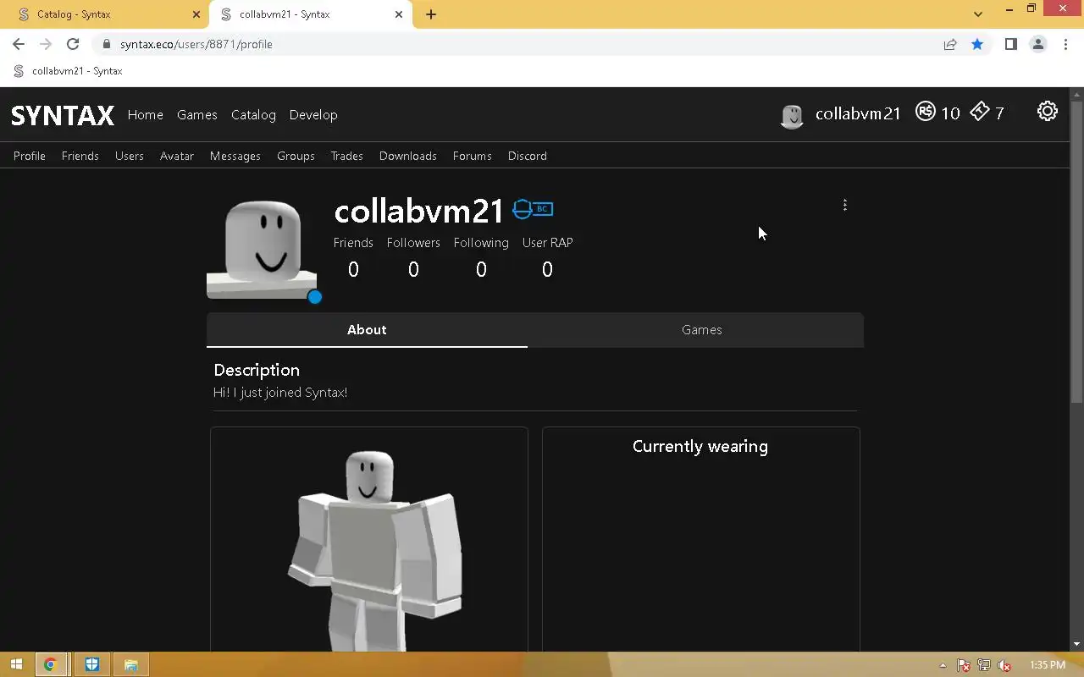Viewport: 1084px width, 677px height.
Task: Open the Downloads sub-navigation link
Action: coord(408,156)
